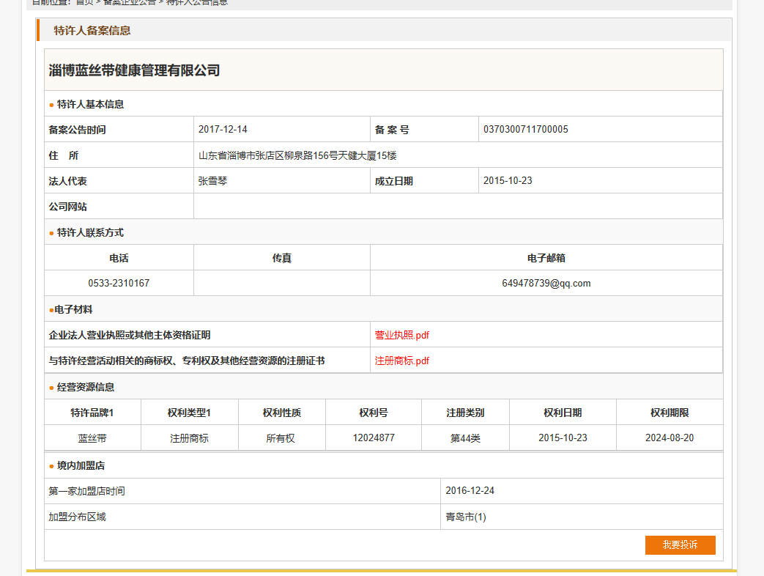The height and width of the screenshot is (576, 764).
Task: Click the 青岛市(1) franchise region value
Action: tap(465, 517)
